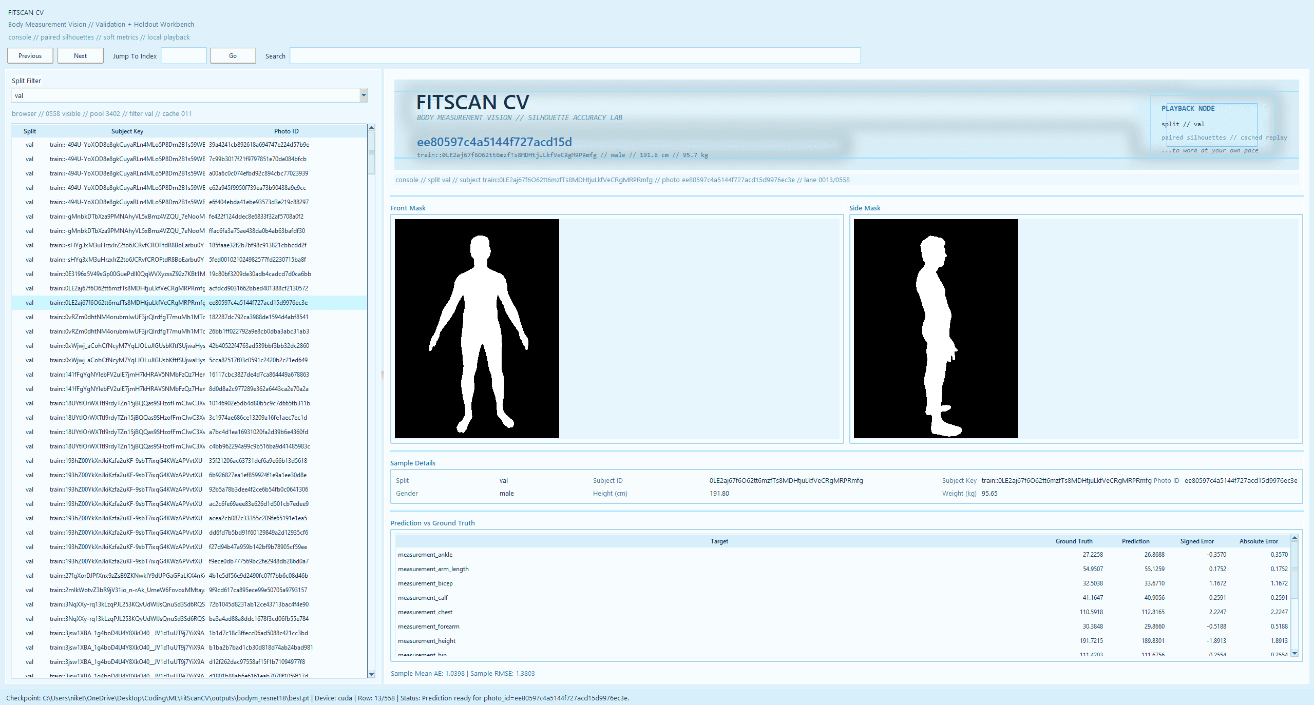Select row with photo 42b40522f4763ad539bbf3bb32dc2860
Image resolution: width=1314 pixels, height=705 pixels.
point(189,346)
